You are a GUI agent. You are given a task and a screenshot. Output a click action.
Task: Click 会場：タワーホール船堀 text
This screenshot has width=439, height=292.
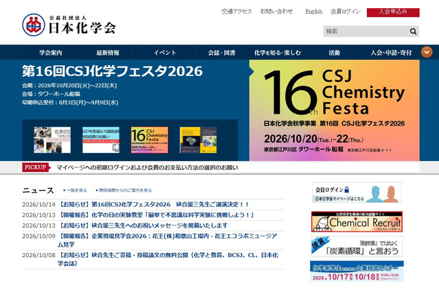[51, 94]
